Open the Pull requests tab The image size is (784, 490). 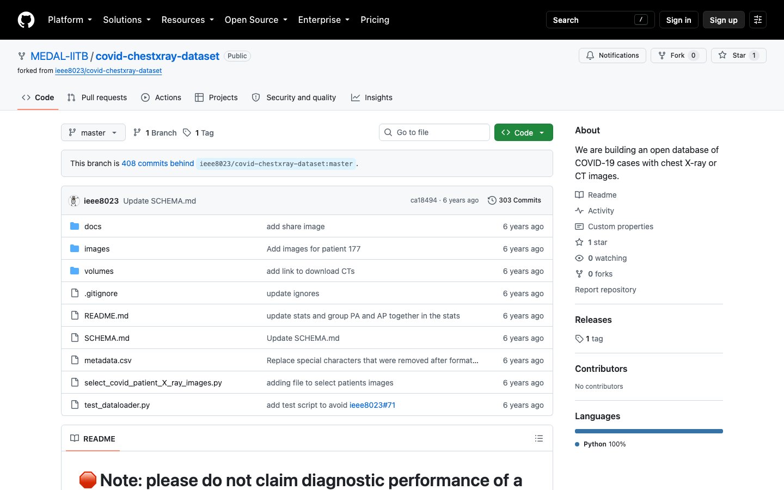tap(97, 97)
